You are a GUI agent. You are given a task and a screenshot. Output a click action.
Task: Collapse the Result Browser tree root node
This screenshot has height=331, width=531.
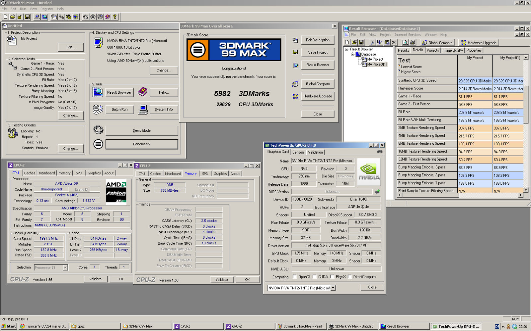click(346, 49)
